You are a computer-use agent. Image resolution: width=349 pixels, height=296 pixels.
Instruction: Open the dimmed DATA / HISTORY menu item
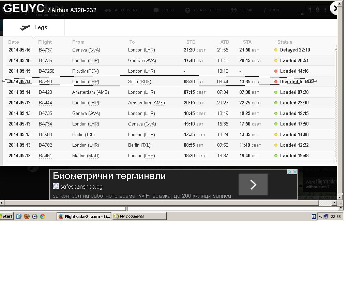207,10
